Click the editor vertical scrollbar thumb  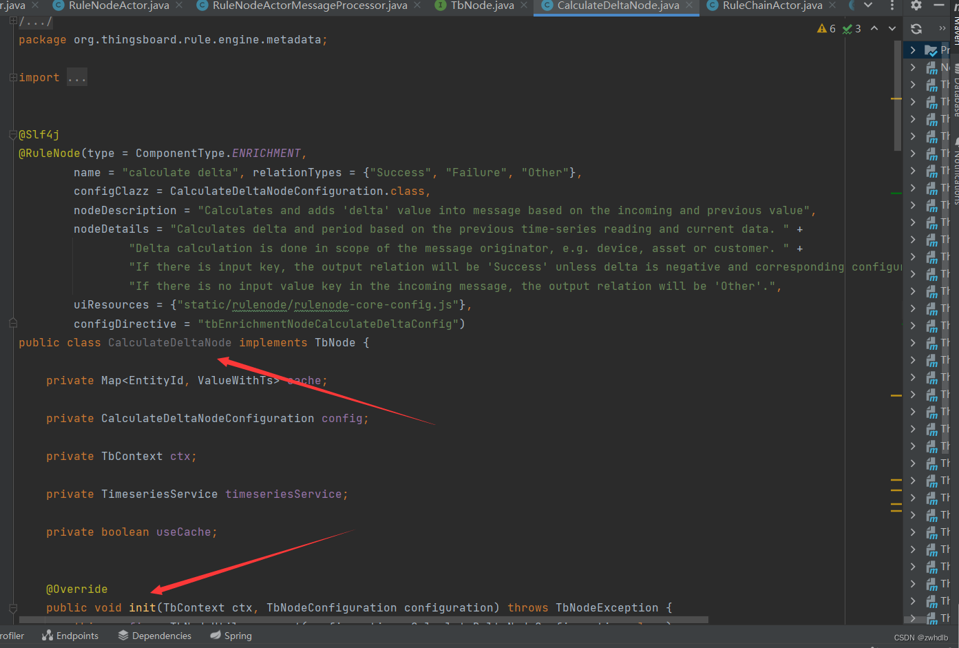[897, 96]
